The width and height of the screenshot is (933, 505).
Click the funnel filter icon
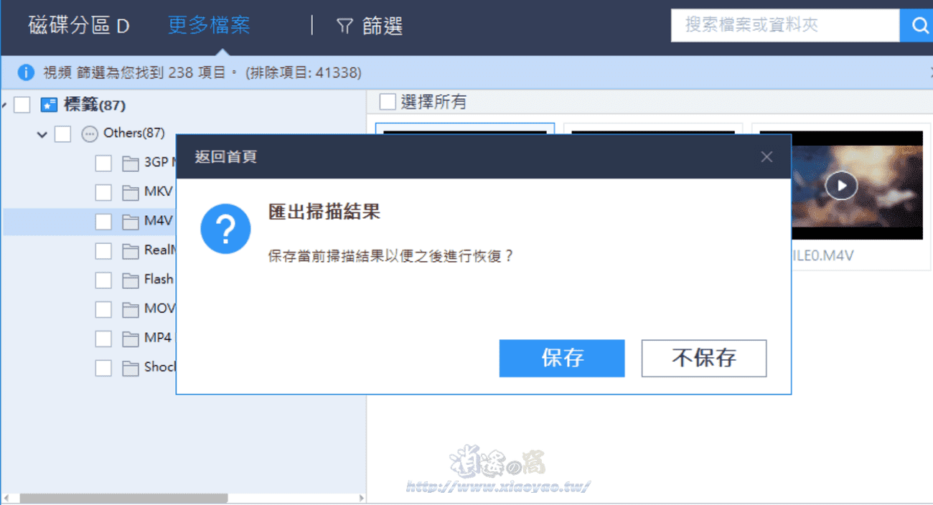(344, 27)
